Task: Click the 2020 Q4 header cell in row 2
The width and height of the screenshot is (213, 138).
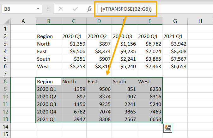Action: (x=149, y=36)
